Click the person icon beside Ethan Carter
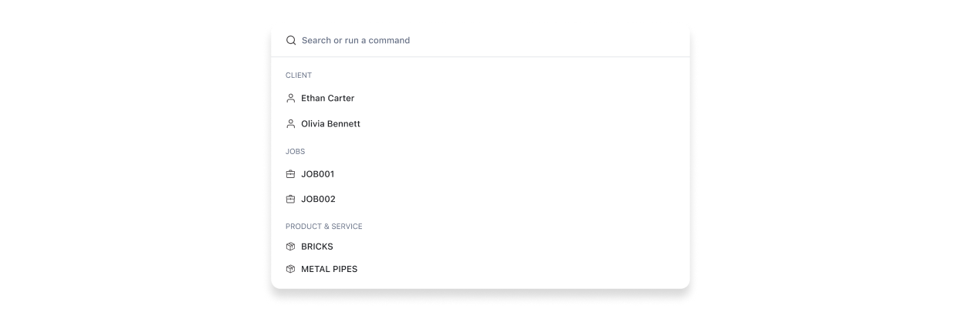The image size is (961, 309). pyautogui.click(x=291, y=99)
